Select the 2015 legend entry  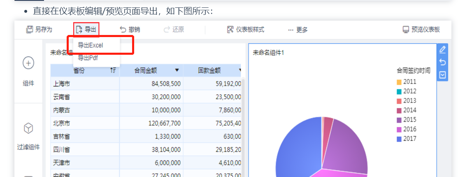(x=406, y=120)
